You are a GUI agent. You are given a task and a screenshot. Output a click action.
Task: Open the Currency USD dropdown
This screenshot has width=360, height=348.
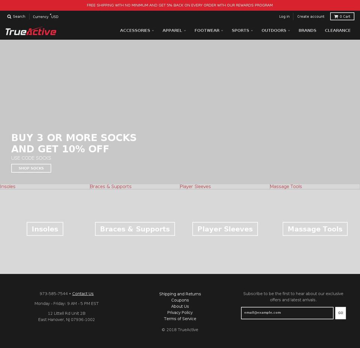45,17
